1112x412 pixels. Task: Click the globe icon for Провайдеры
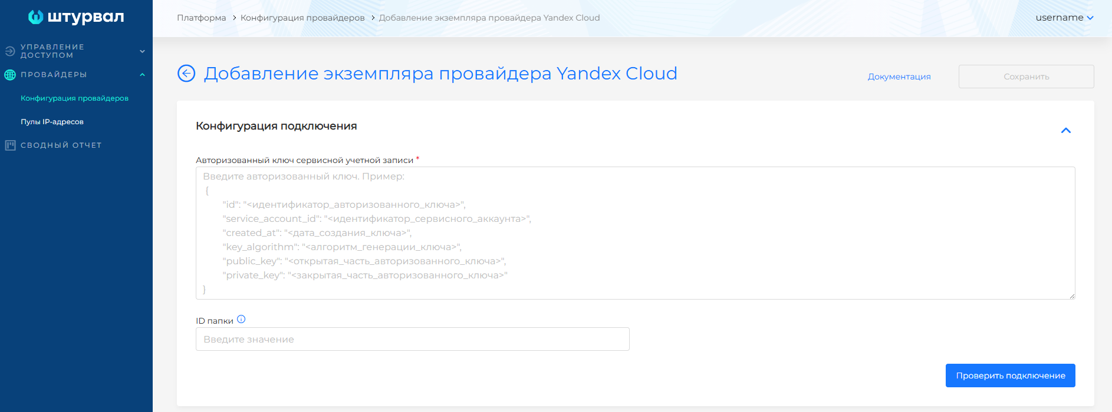pyautogui.click(x=10, y=75)
